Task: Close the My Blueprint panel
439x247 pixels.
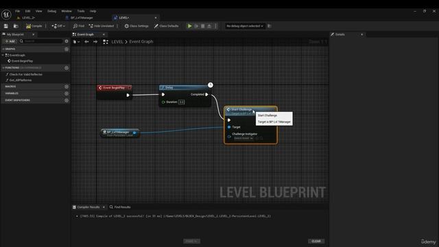Action: coord(34,34)
